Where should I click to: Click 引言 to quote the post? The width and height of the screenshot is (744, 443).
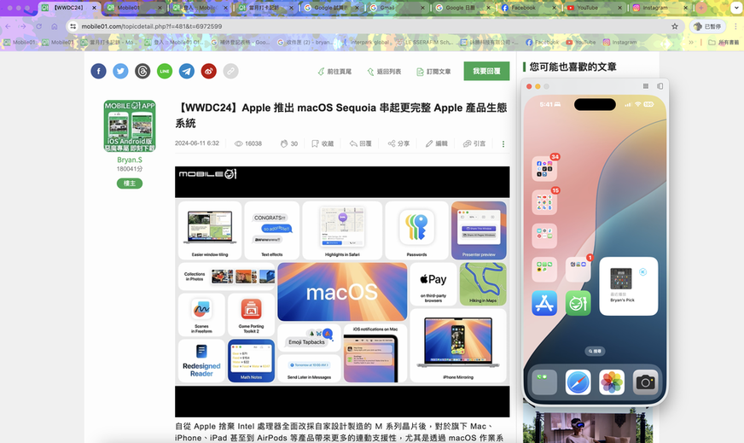474,143
